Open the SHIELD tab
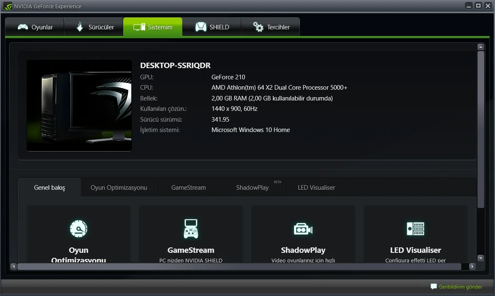The height and width of the screenshot is (296, 495). pyautogui.click(x=212, y=27)
